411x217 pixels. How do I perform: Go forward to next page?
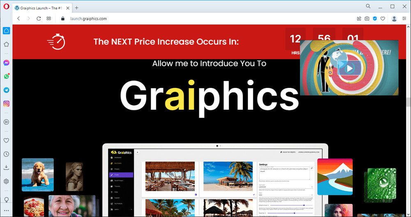click(28, 18)
